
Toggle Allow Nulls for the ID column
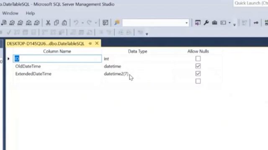click(198, 59)
